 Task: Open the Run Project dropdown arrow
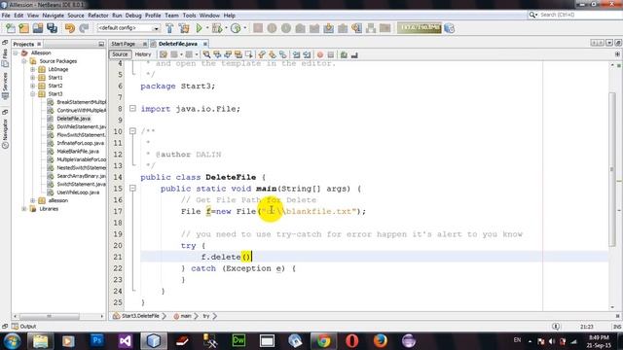207,28
